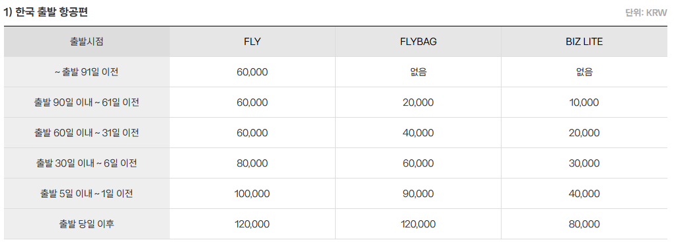674x242 pixels.
Task: Click the '출발 5일 이내 ~ 1일 이전' row label
Action: (87, 194)
